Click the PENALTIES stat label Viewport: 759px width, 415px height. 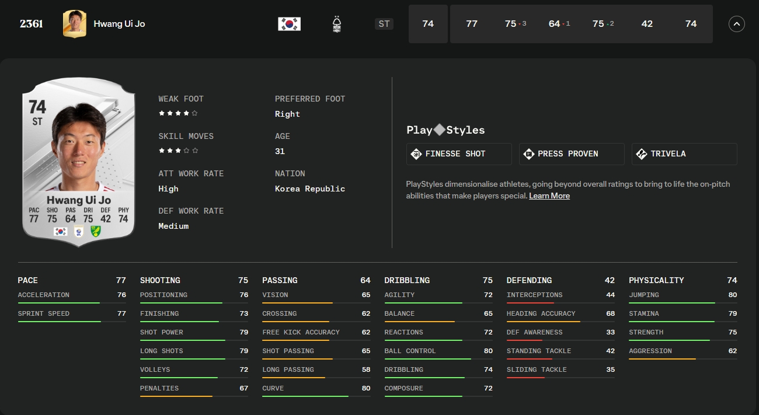(159, 388)
